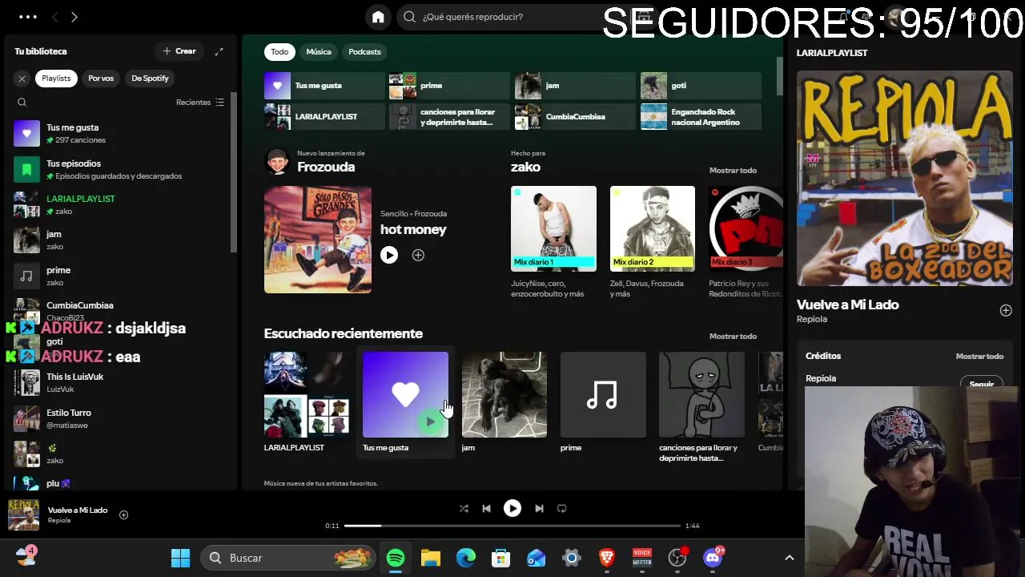This screenshot has height=577, width=1025.
Task: Expand Tu biblioteca with arrows icon
Action: (x=219, y=51)
